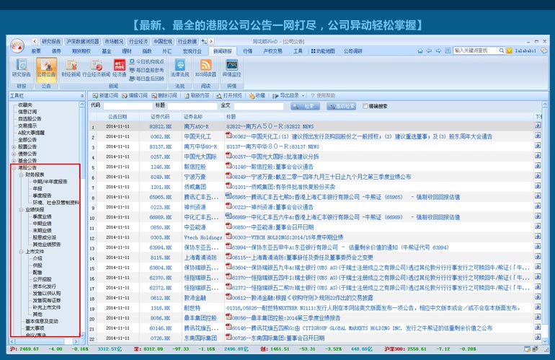Click the magnifier icon in the keyword search box

coord(501,51)
